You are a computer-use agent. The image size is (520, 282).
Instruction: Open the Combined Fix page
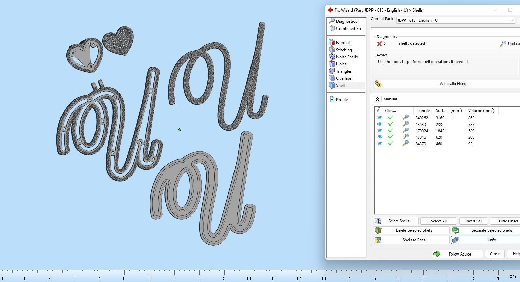[348, 29]
